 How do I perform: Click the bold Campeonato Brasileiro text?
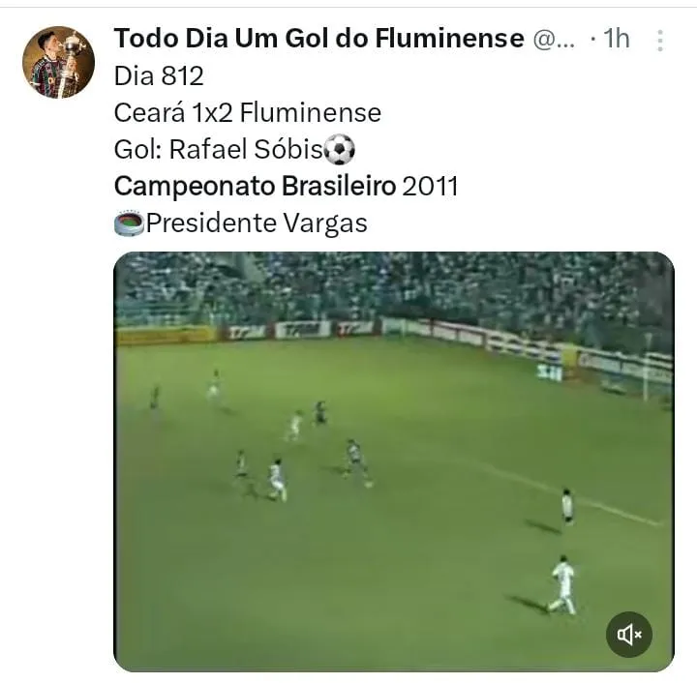255,186
